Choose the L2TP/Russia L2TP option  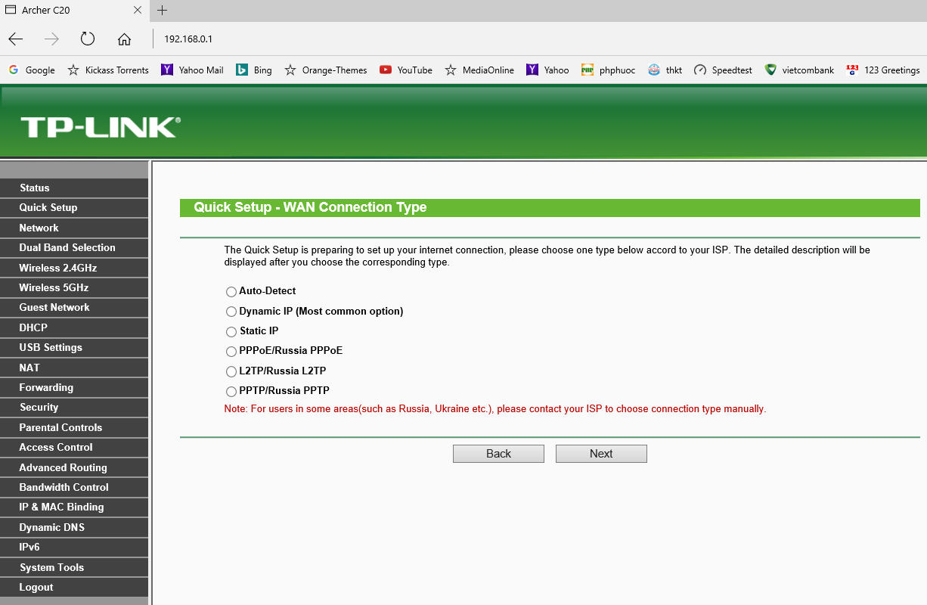click(x=231, y=372)
